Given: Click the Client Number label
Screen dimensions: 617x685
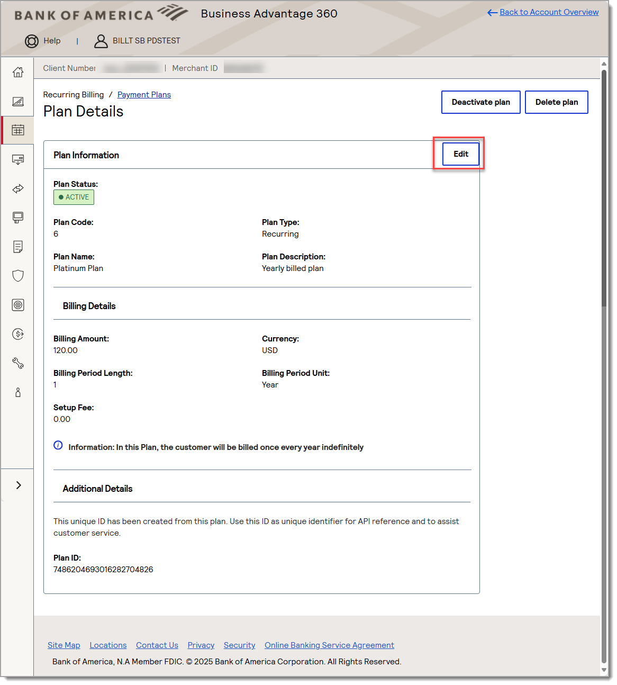Looking at the screenshot, I should point(69,68).
